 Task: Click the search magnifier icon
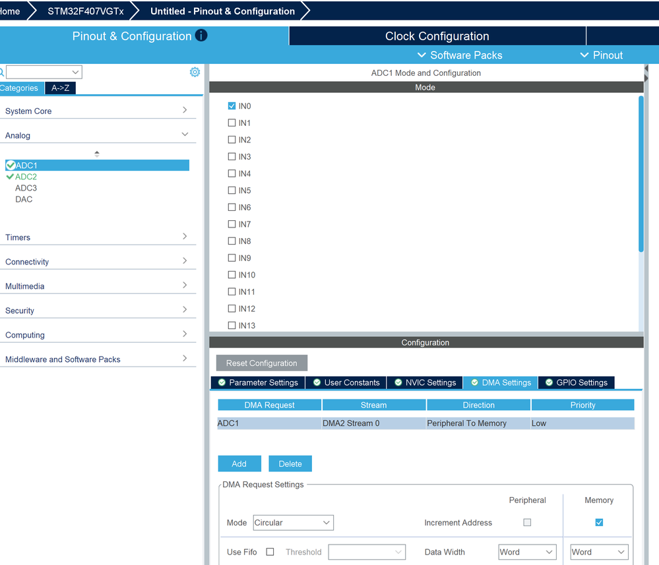(2, 73)
